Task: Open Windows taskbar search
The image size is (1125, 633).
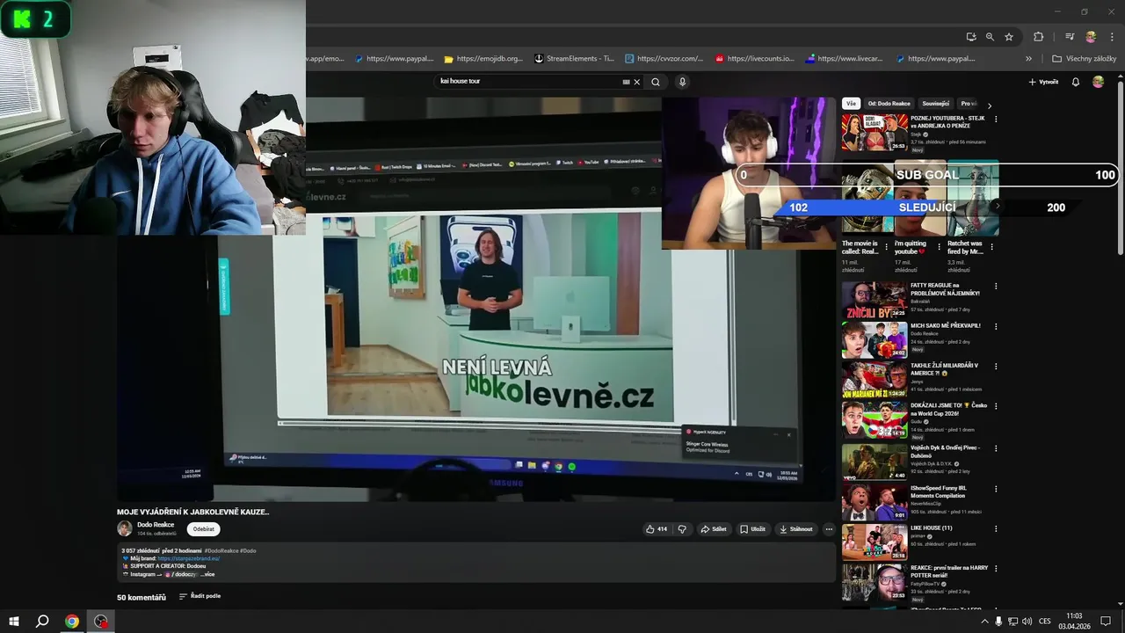Action: click(x=42, y=622)
